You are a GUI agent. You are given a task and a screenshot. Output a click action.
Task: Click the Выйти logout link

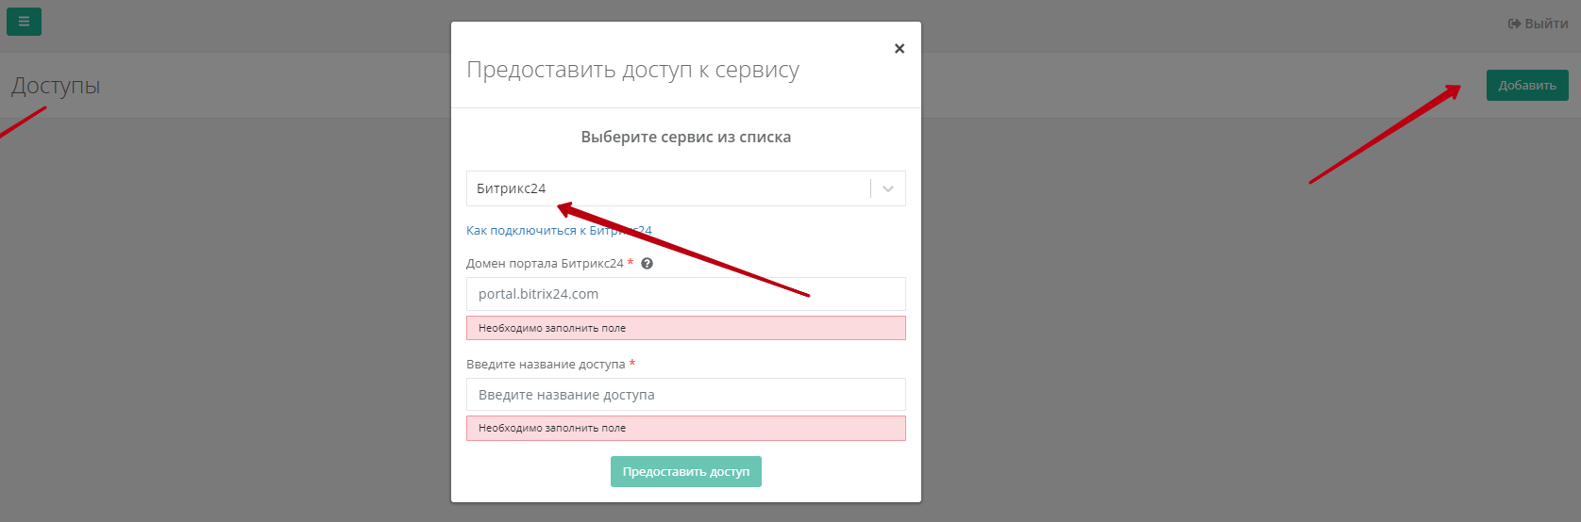click(1545, 24)
